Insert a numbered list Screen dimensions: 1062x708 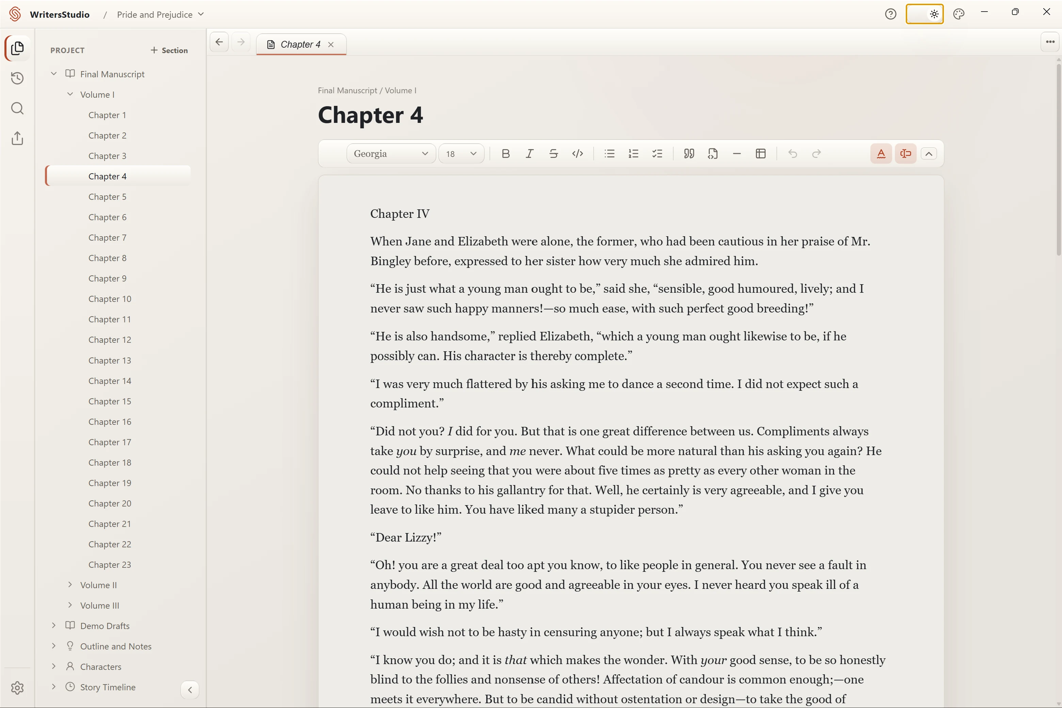[633, 154]
